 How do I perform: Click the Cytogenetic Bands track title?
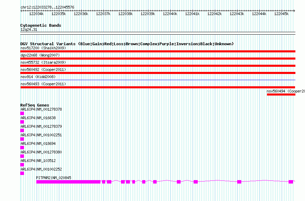coord(41,25)
